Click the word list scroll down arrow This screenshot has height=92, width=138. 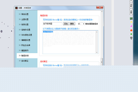click(x=97, y=52)
